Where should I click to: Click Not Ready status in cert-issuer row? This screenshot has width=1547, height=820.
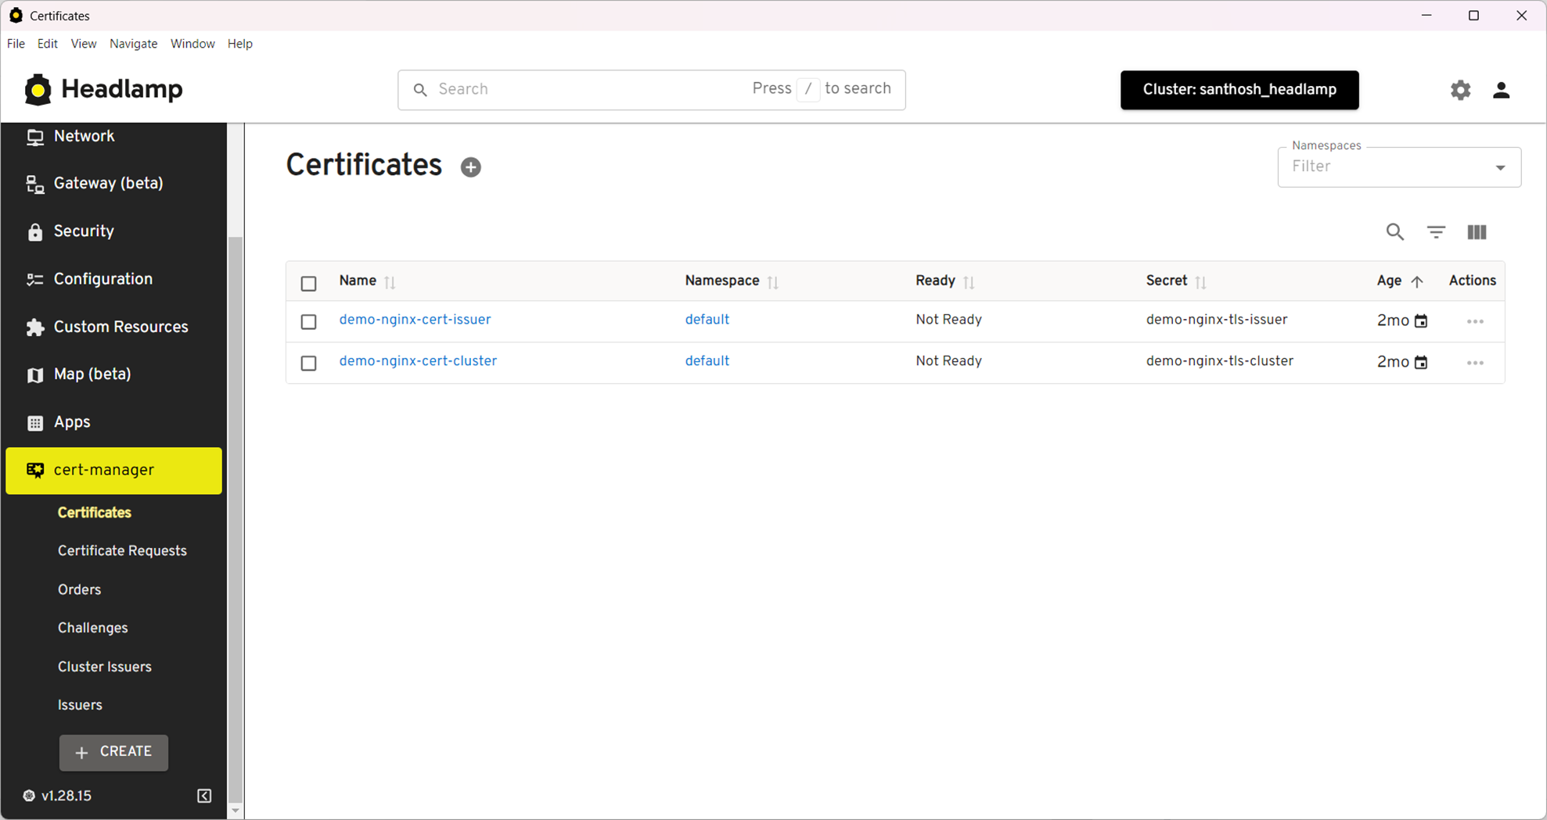[x=948, y=320]
